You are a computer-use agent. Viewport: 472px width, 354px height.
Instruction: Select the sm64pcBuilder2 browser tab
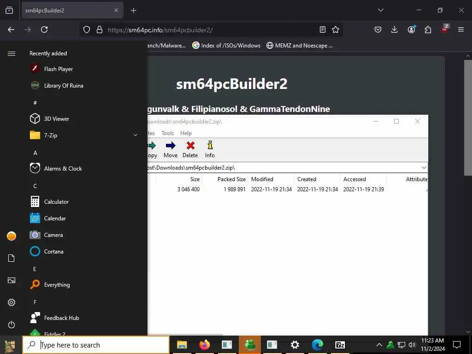[x=72, y=10]
